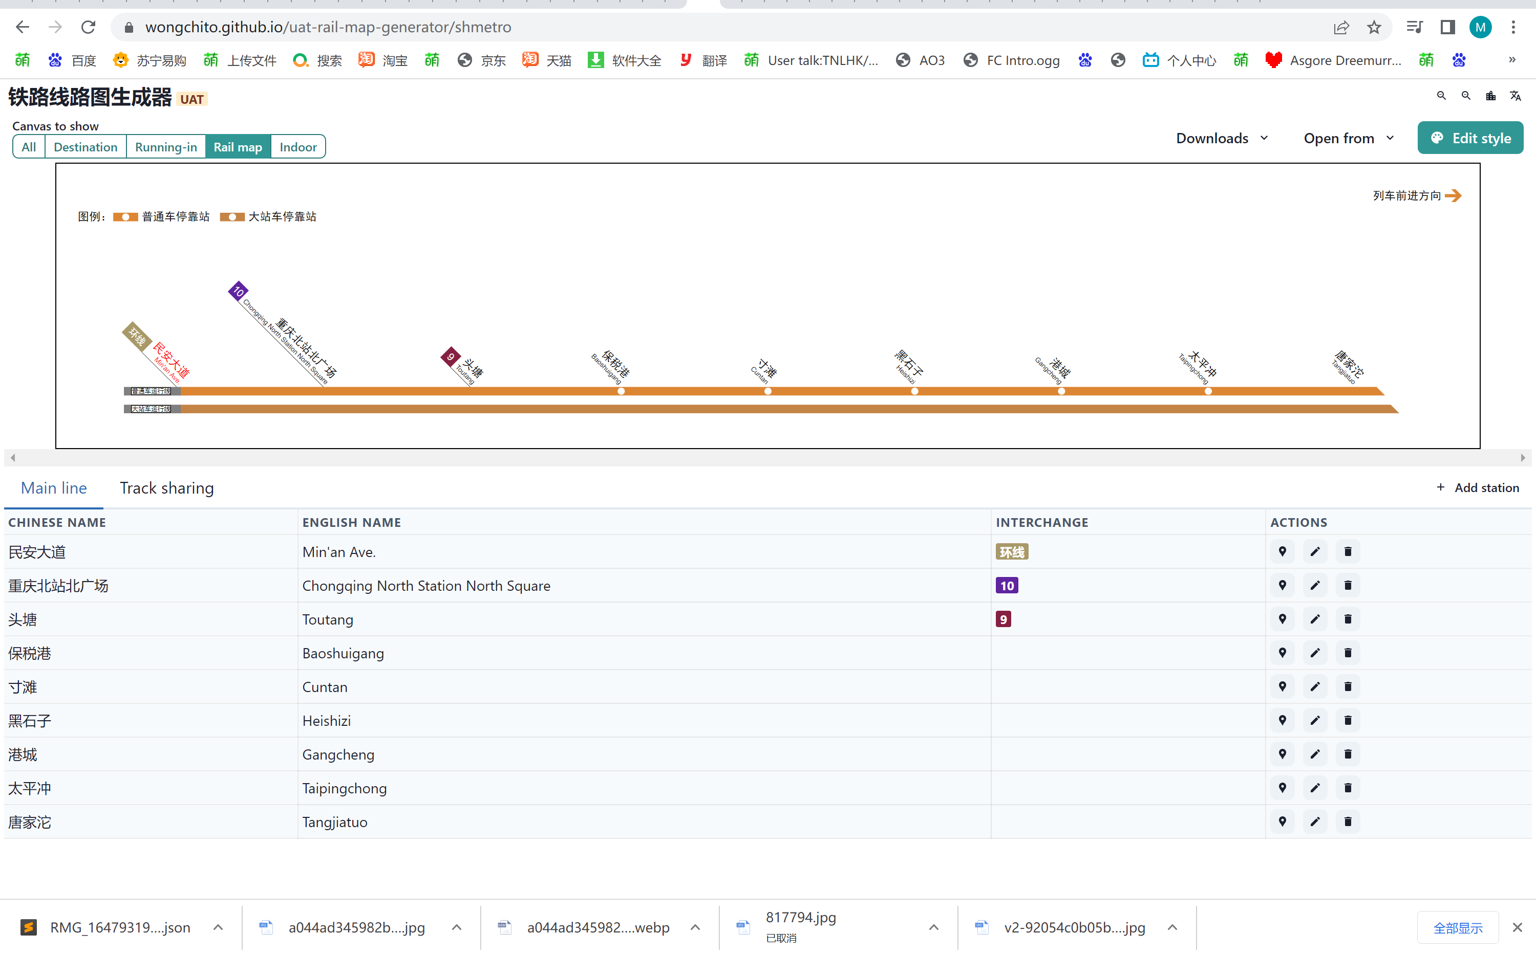Open the Downloads dropdown
Screen dimensions: 1536x956
pos(1222,138)
